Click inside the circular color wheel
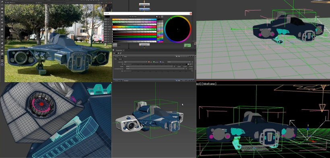The height and width of the screenshot is (158, 330). click(177, 29)
